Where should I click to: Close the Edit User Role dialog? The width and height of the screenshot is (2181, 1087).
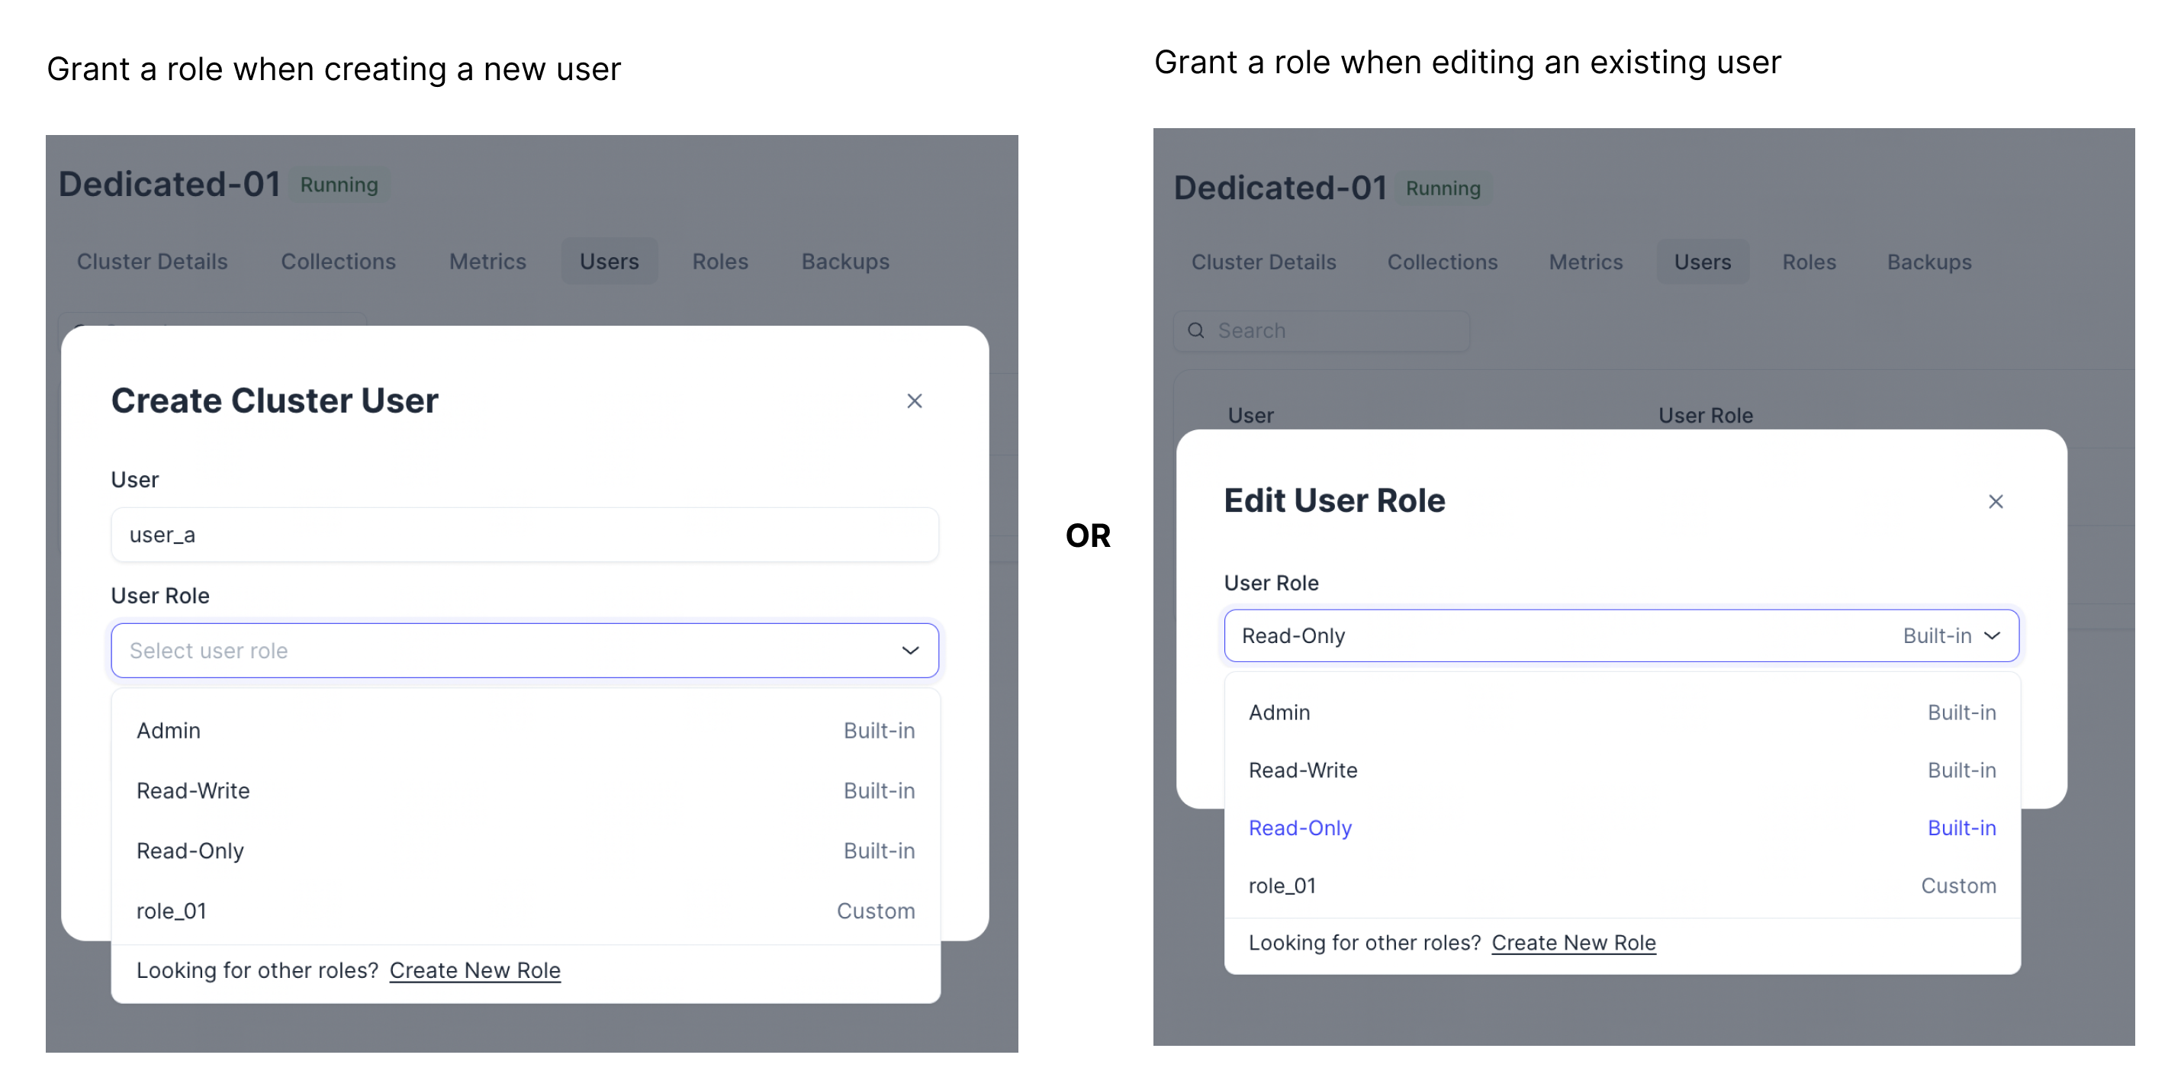[1996, 501]
